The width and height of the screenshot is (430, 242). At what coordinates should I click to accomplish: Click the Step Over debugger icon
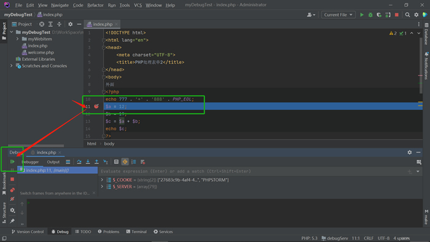point(79,162)
